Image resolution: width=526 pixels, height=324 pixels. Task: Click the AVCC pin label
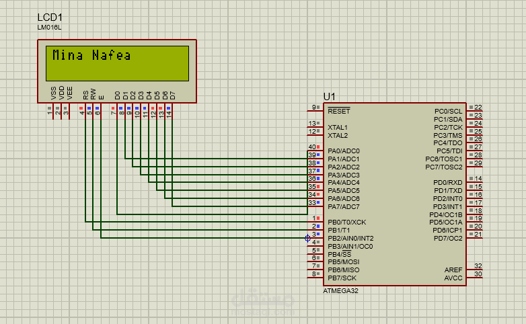tap(453, 278)
